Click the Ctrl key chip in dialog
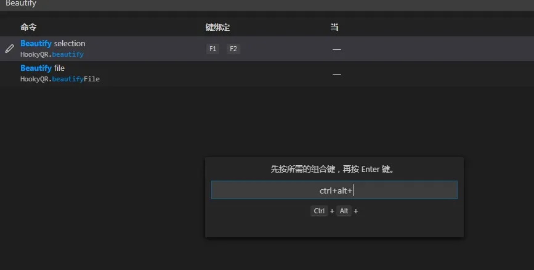 [319, 211]
